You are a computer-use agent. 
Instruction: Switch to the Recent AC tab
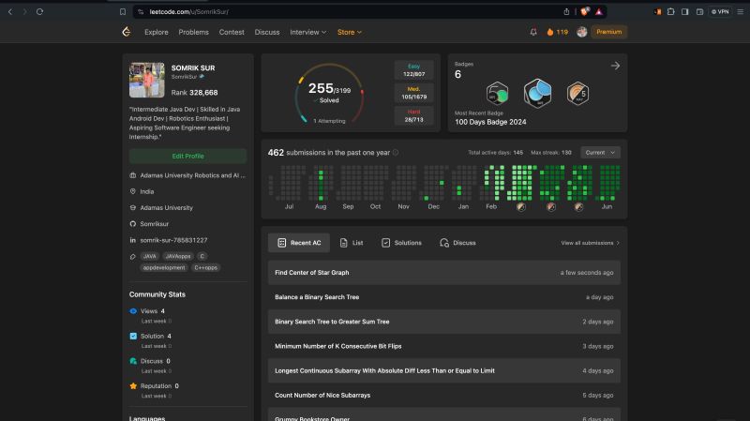(x=299, y=243)
